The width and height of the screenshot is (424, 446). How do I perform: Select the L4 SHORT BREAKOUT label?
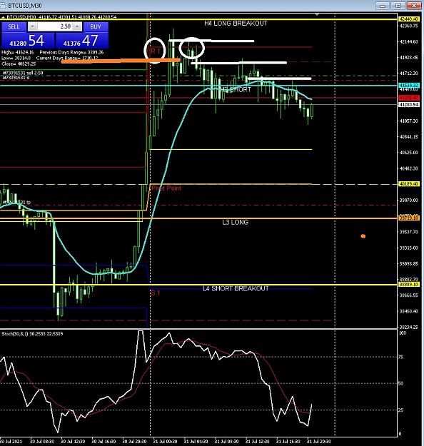pyautogui.click(x=236, y=289)
